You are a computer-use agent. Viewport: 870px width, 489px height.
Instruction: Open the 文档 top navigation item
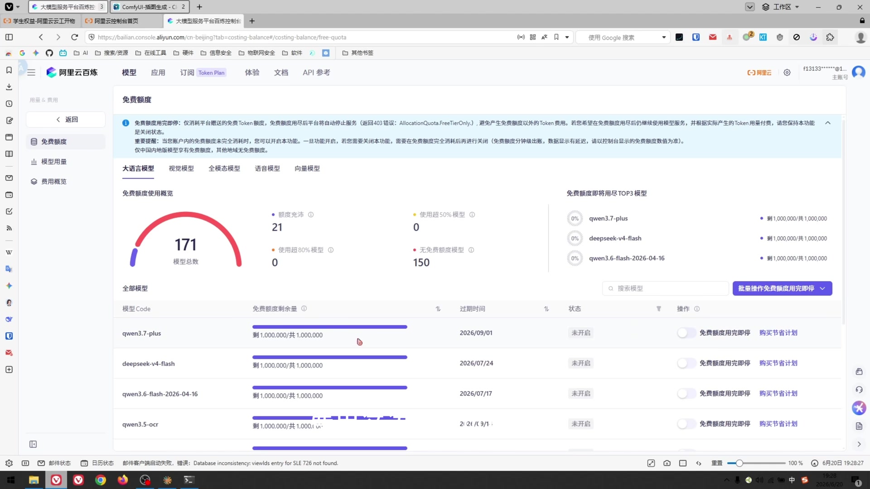tap(281, 72)
